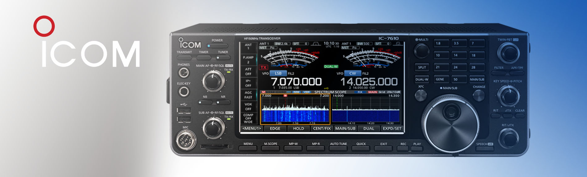
Task: Tap the red TX indicator icon
Action: 263,67
